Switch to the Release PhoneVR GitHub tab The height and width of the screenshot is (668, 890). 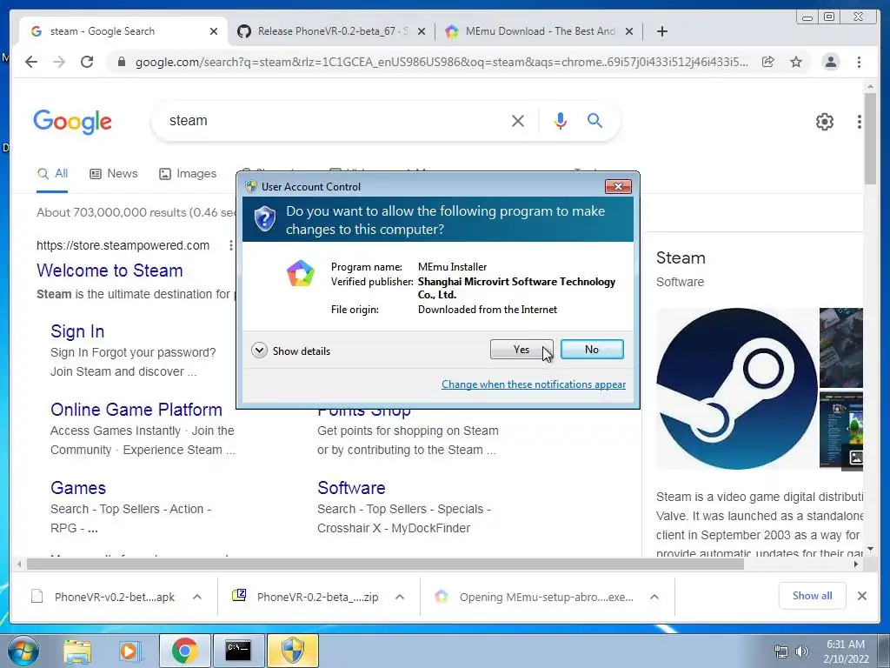[332, 31]
